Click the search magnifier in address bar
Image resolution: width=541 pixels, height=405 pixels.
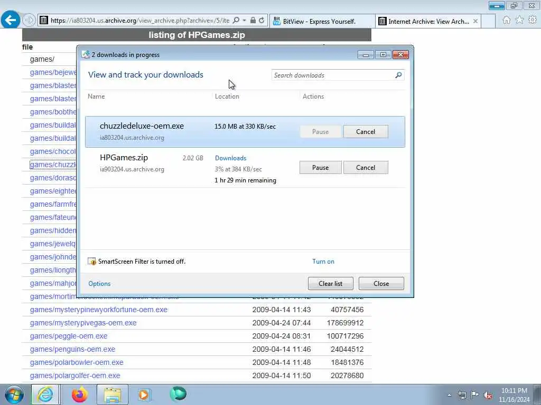[236, 21]
